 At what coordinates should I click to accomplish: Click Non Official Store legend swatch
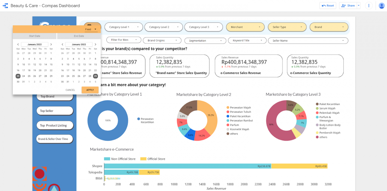click(x=107, y=159)
